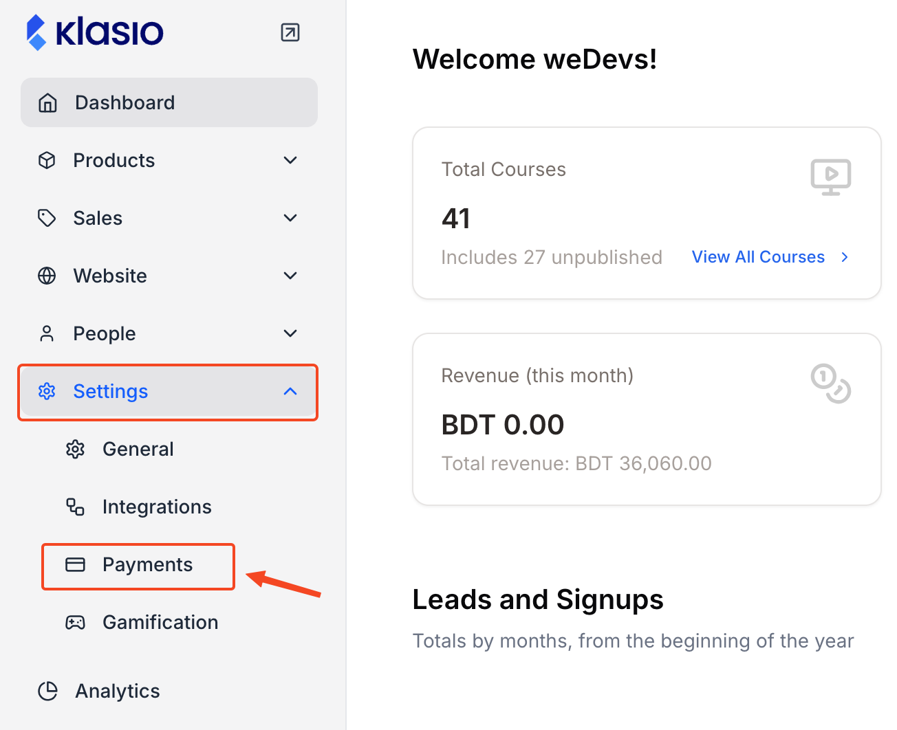Screen dimensions: 897x730
Task: Click the Total Courses video monitor icon
Action: pos(831,177)
